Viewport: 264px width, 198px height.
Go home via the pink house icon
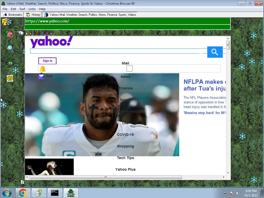[x=9, y=34]
